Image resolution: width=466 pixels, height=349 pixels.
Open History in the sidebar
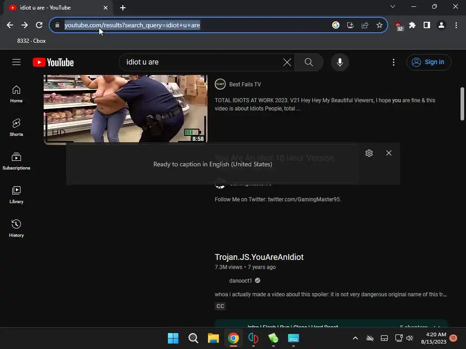coord(16,228)
